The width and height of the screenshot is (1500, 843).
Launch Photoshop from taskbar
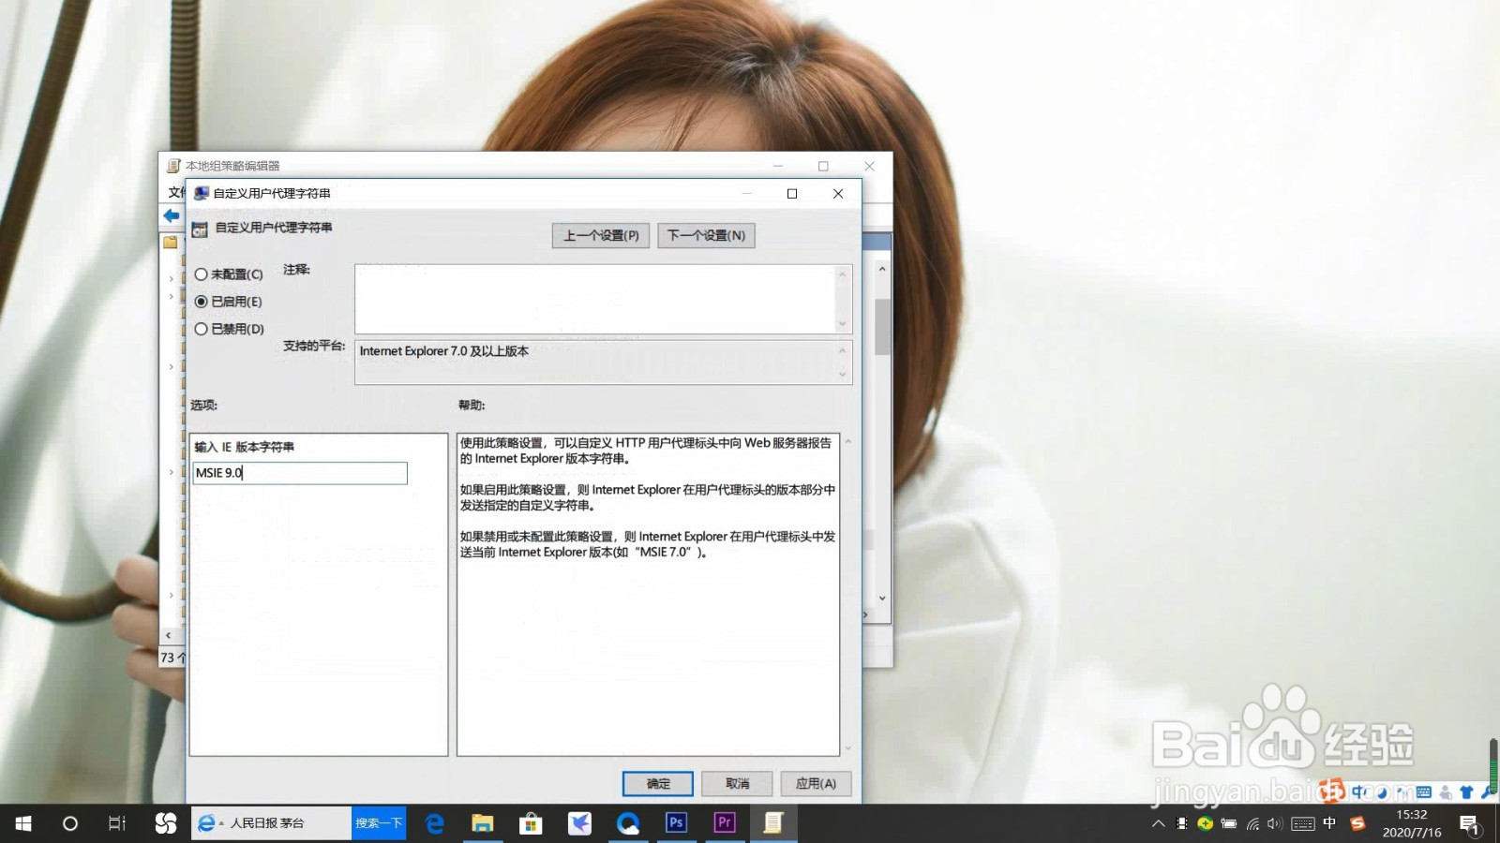[x=676, y=823]
